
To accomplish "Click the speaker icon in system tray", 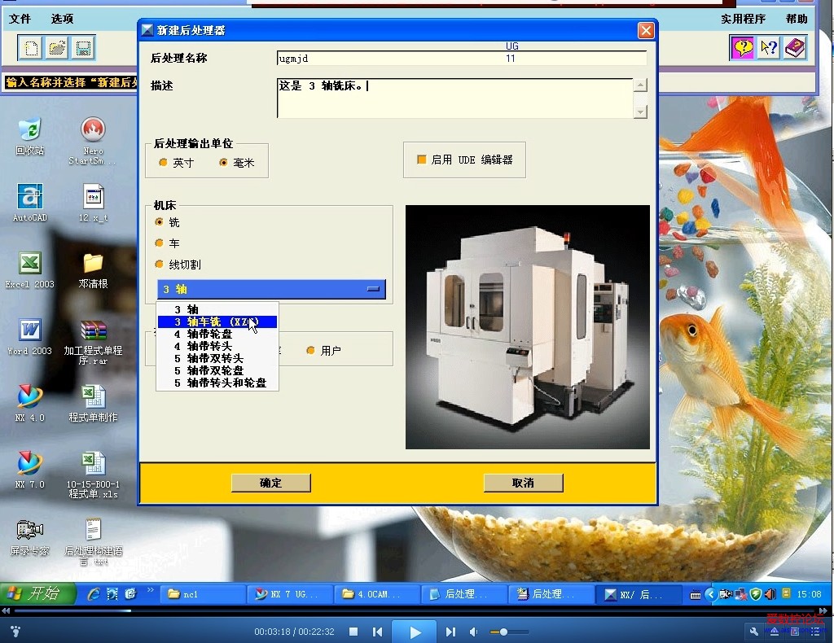I will click(770, 594).
